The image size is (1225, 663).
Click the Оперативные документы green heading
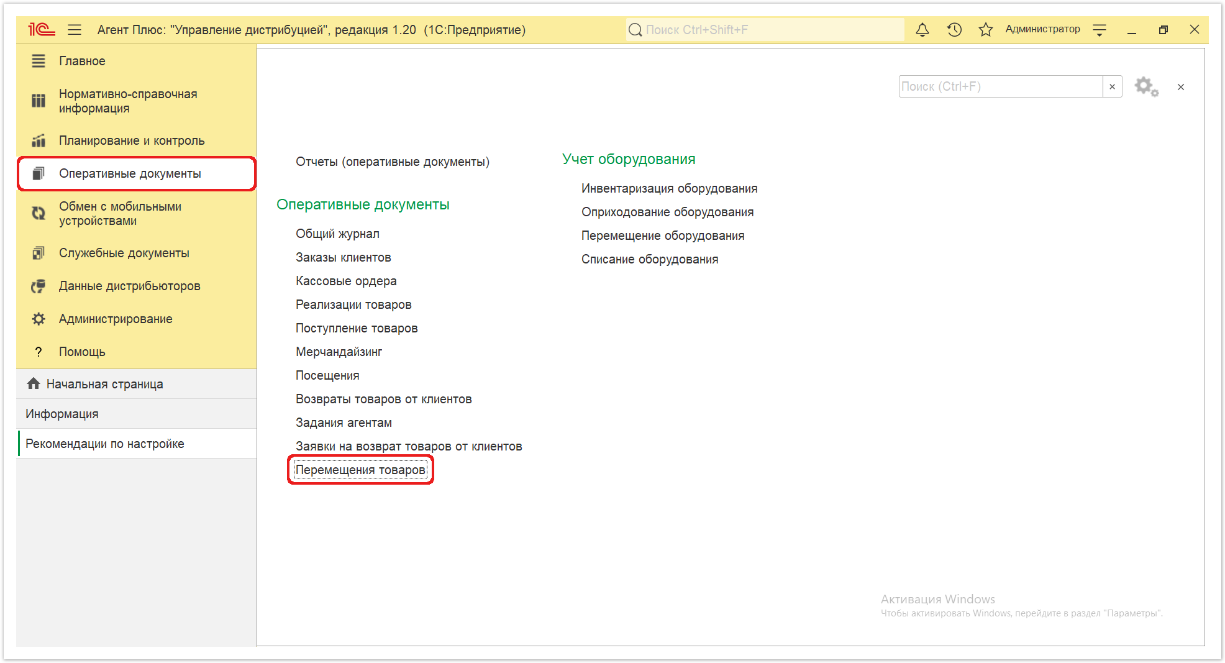(x=363, y=204)
